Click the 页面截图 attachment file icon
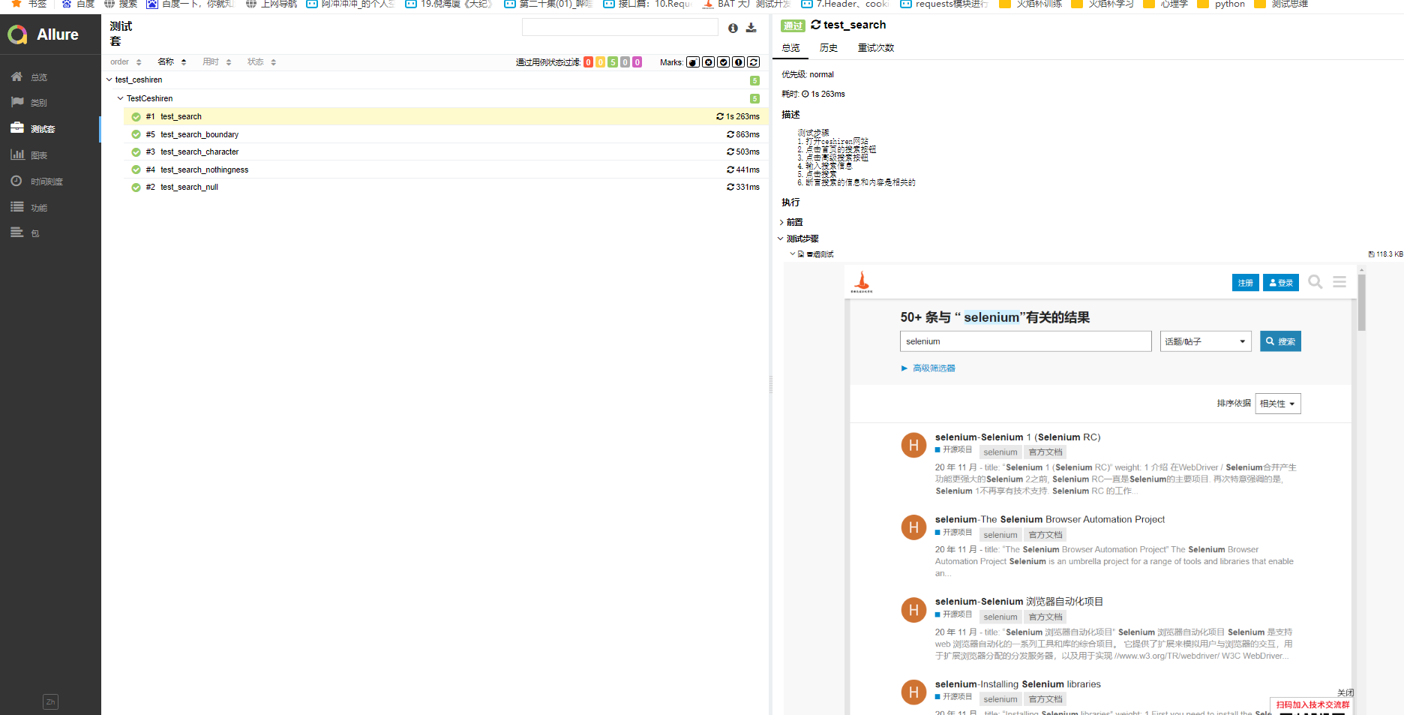 point(801,254)
